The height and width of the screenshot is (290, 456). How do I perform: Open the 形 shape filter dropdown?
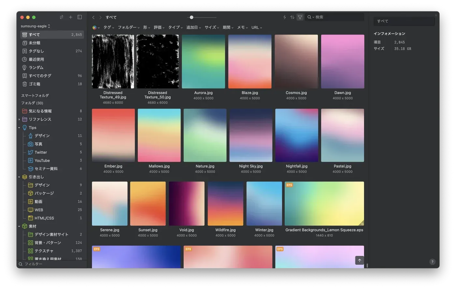pos(147,27)
